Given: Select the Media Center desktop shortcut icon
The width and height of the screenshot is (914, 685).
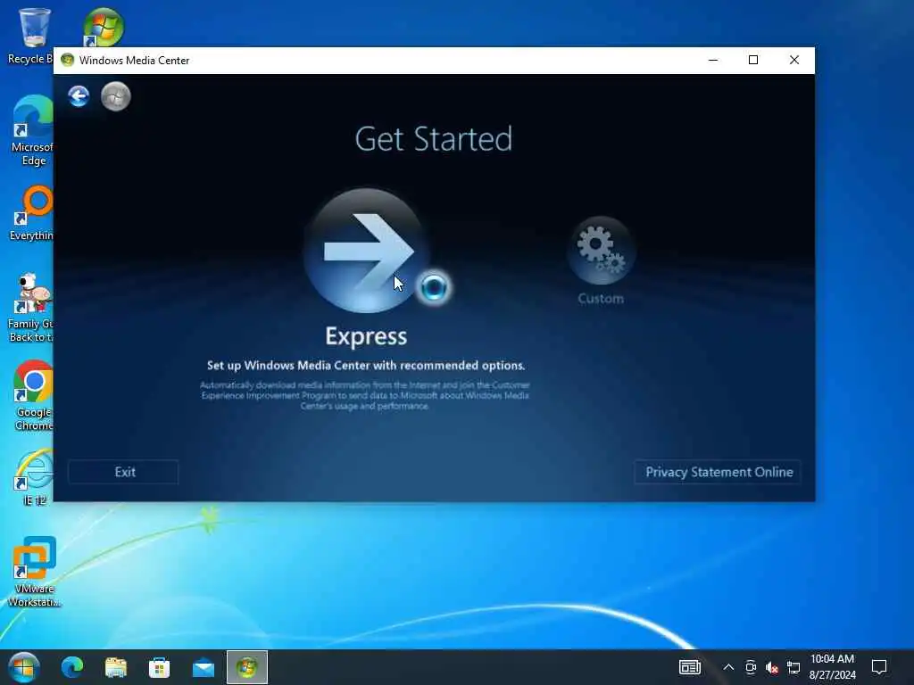Looking at the screenshot, I should pyautogui.click(x=104, y=27).
